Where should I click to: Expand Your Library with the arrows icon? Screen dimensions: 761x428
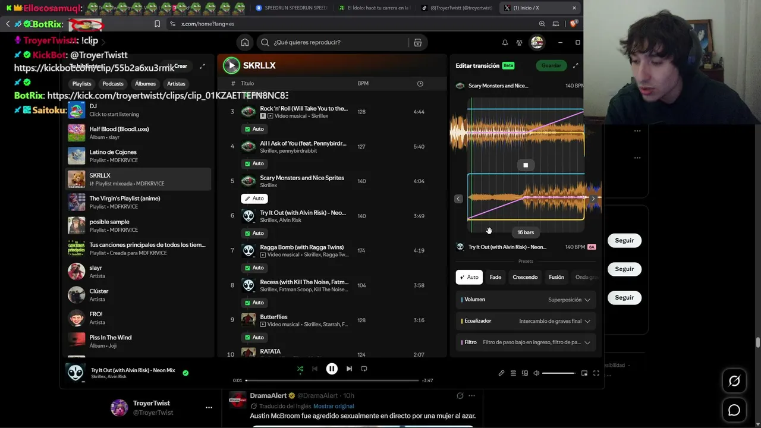202,66
